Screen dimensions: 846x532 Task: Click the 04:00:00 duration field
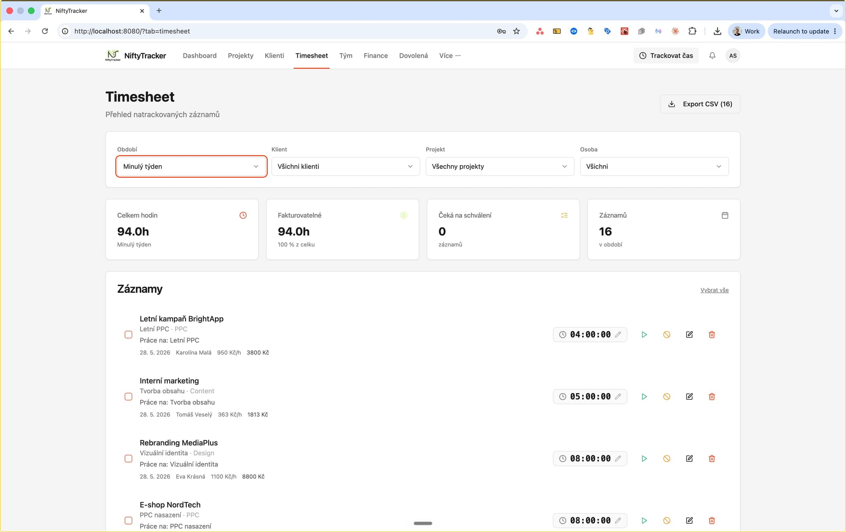point(590,335)
